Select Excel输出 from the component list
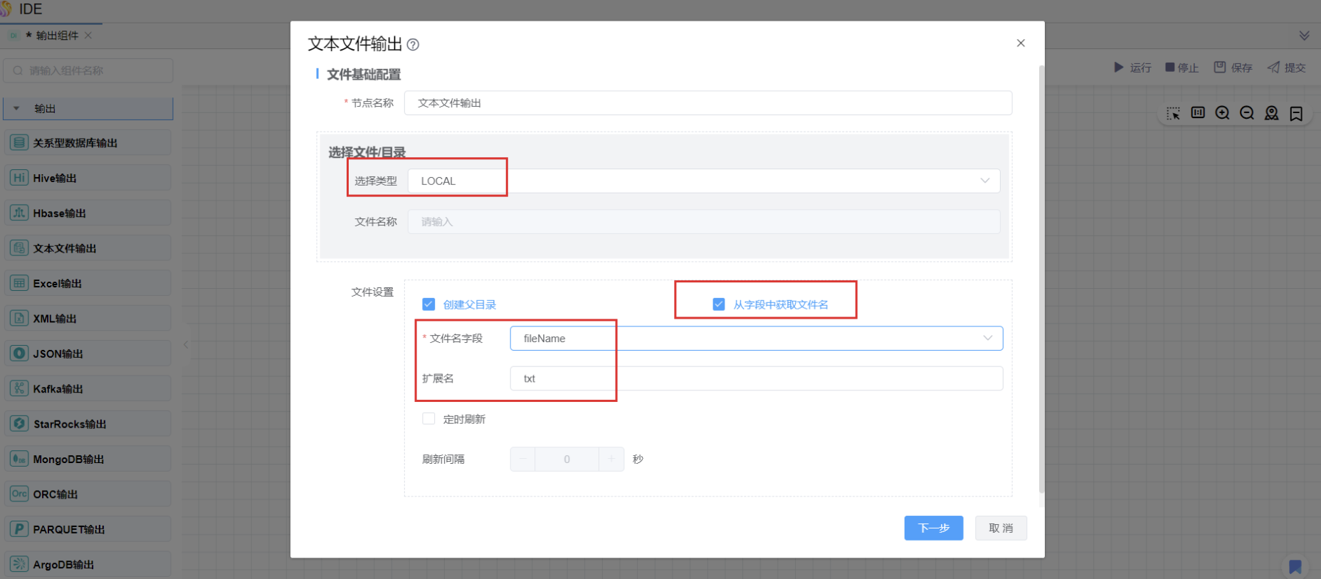Screen dimensions: 1321x579 coord(57,283)
